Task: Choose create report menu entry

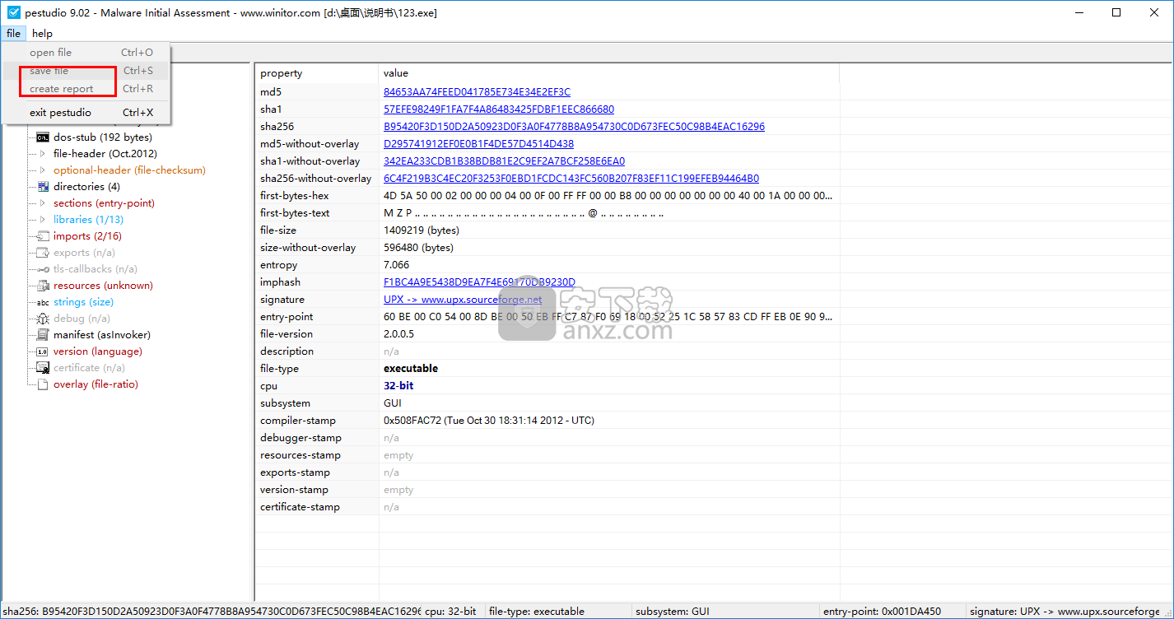Action: click(86, 89)
